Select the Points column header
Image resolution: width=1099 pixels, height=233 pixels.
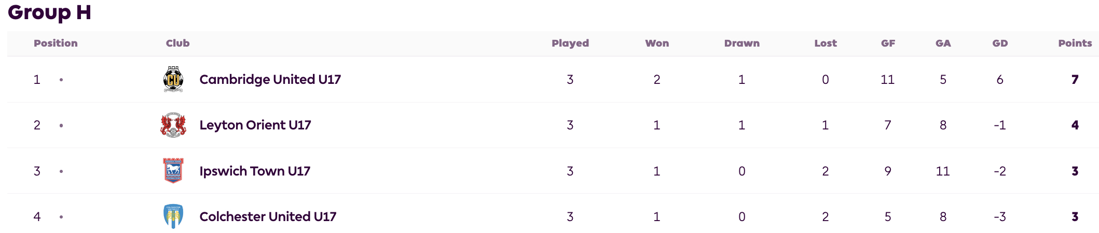point(1075,43)
